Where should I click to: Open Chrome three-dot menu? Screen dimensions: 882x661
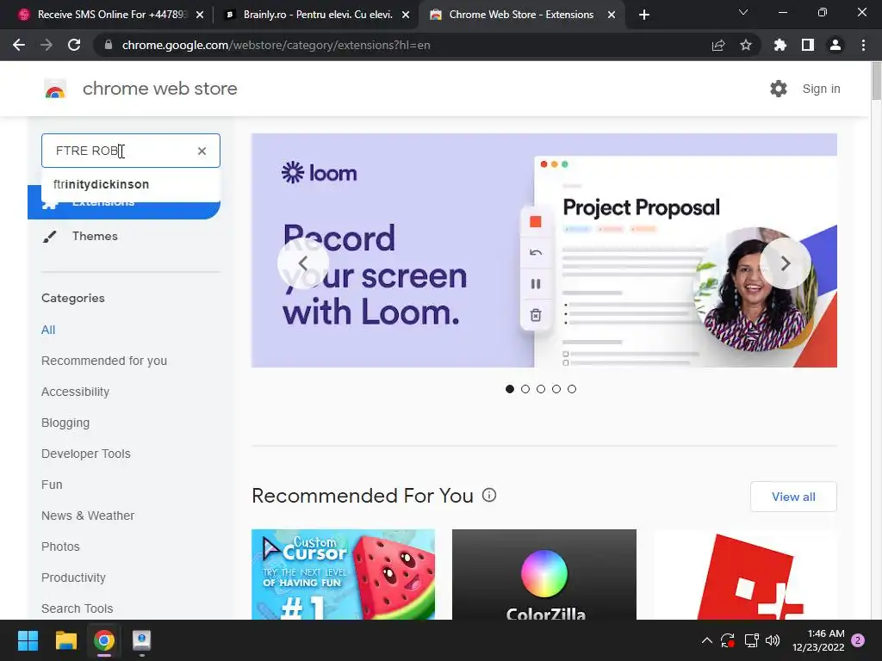(x=863, y=45)
